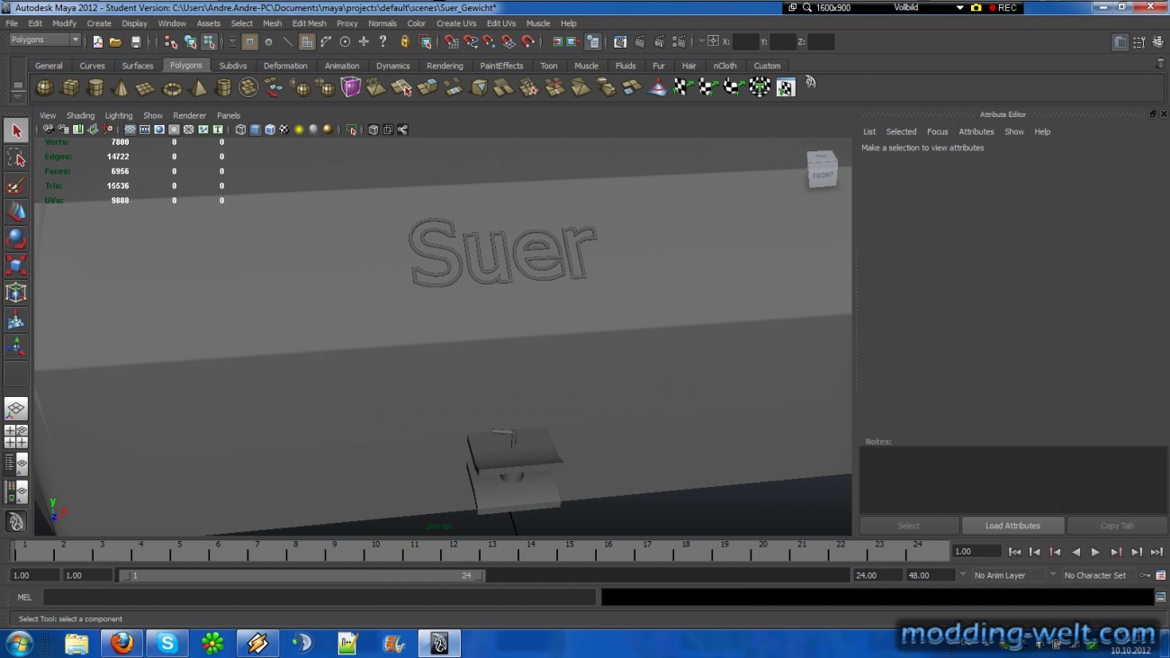Click the current frame field showing 1.00
This screenshot has height=658, width=1170.
[x=976, y=551]
